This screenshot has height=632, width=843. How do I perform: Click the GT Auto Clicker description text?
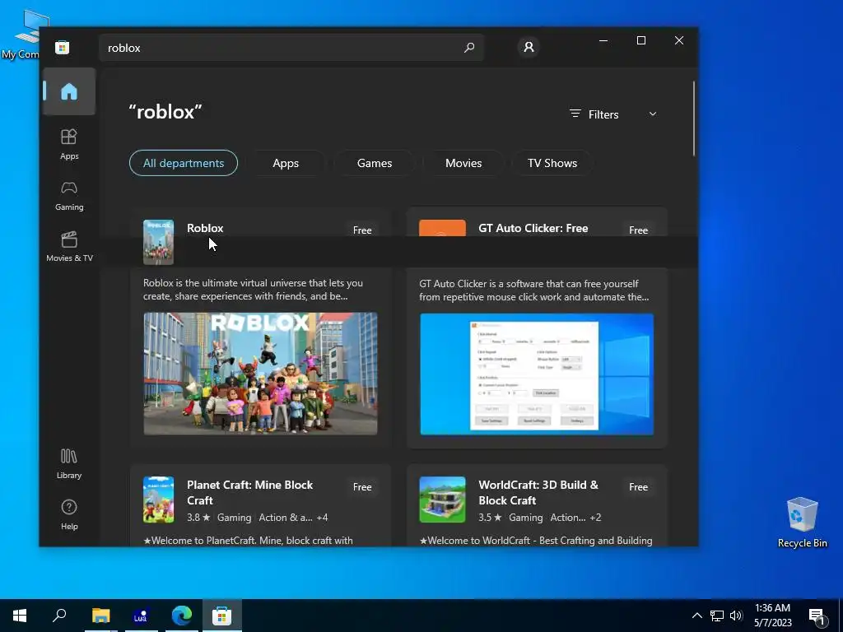(533, 290)
